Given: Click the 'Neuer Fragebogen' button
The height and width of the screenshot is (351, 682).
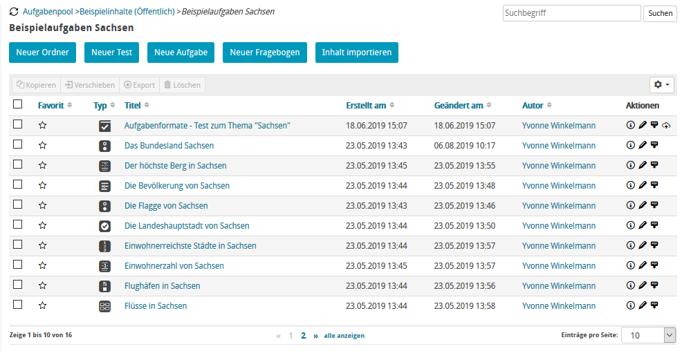Looking at the screenshot, I should tap(264, 53).
